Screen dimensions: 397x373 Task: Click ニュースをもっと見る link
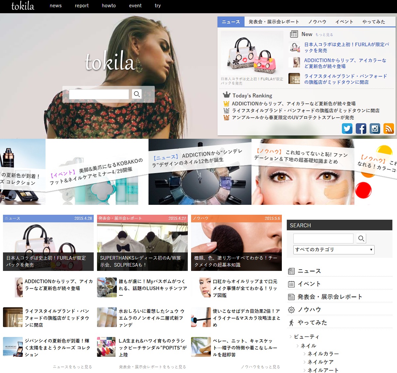(x=72, y=366)
